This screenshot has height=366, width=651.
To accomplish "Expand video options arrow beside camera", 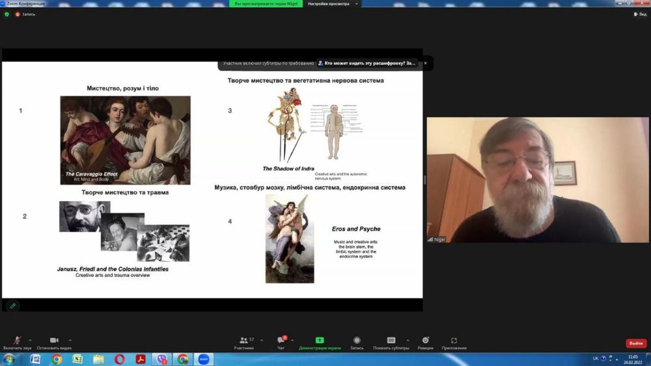I will pyautogui.click(x=70, y=340).
